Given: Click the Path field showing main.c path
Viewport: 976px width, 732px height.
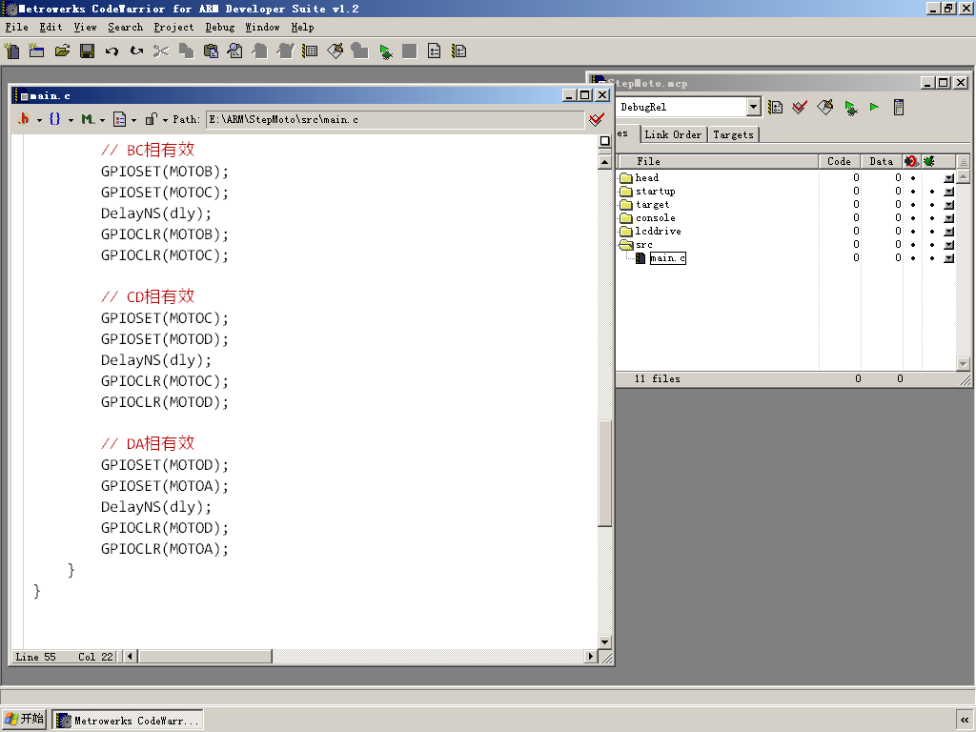Looking at the screenshot, I should (x=396, y=119).
